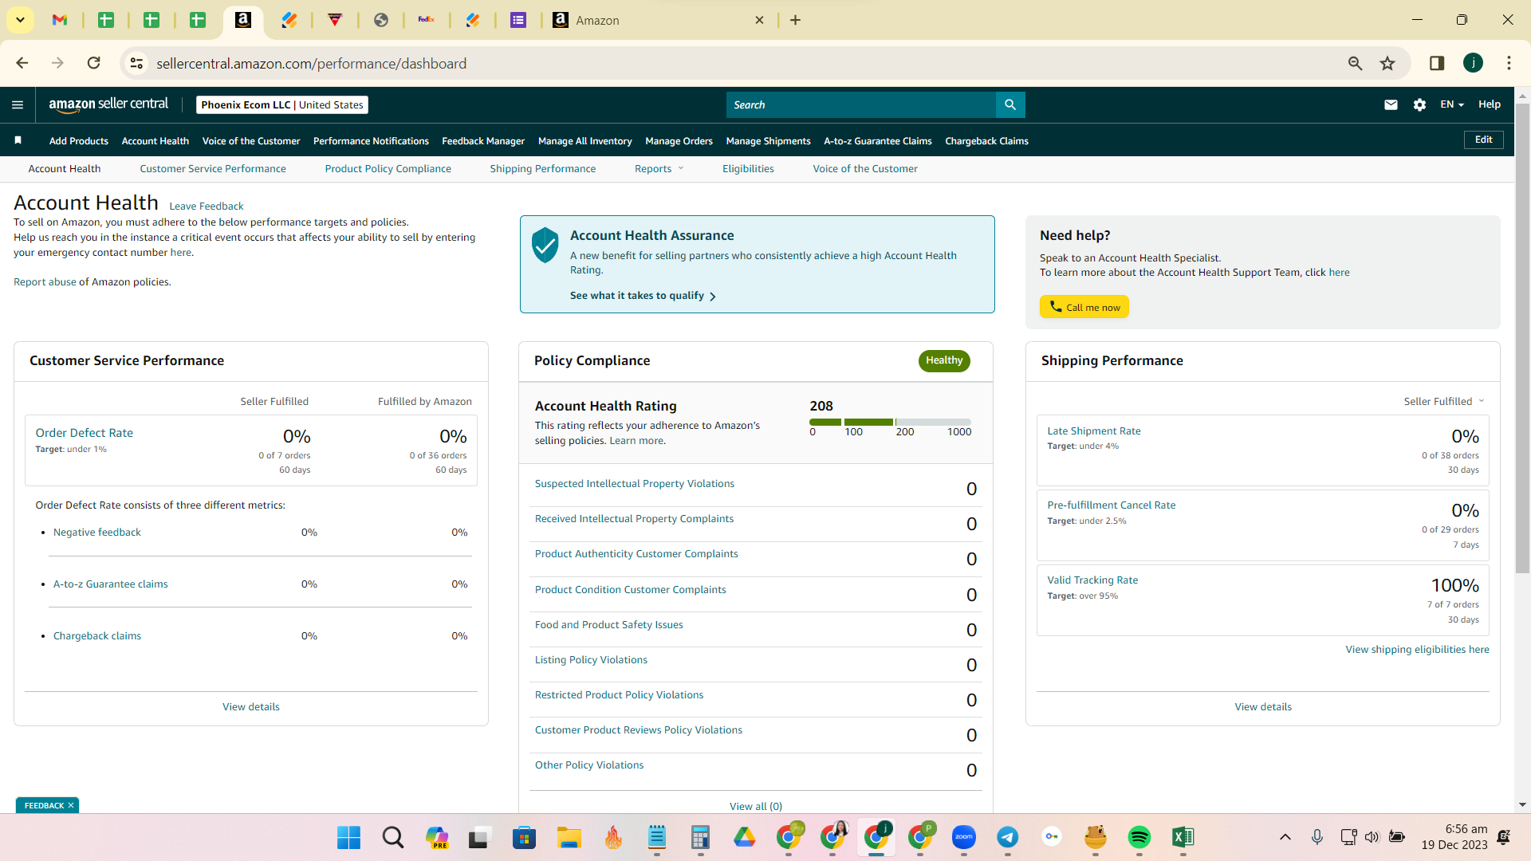Open a new browser tab
This screenshot has width=1531, height=861.
[x=795, y=20]
